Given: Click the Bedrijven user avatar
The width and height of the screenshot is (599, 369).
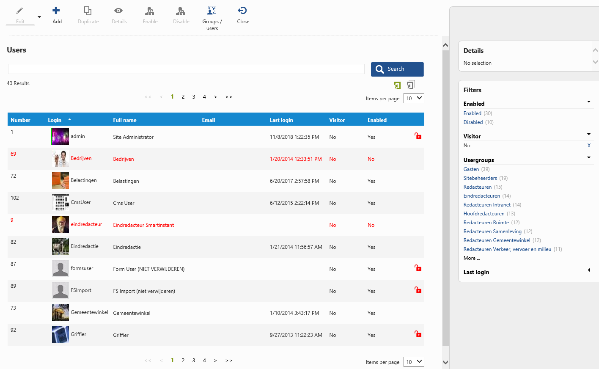Looking at the screenshot, I should pos(60,159).
